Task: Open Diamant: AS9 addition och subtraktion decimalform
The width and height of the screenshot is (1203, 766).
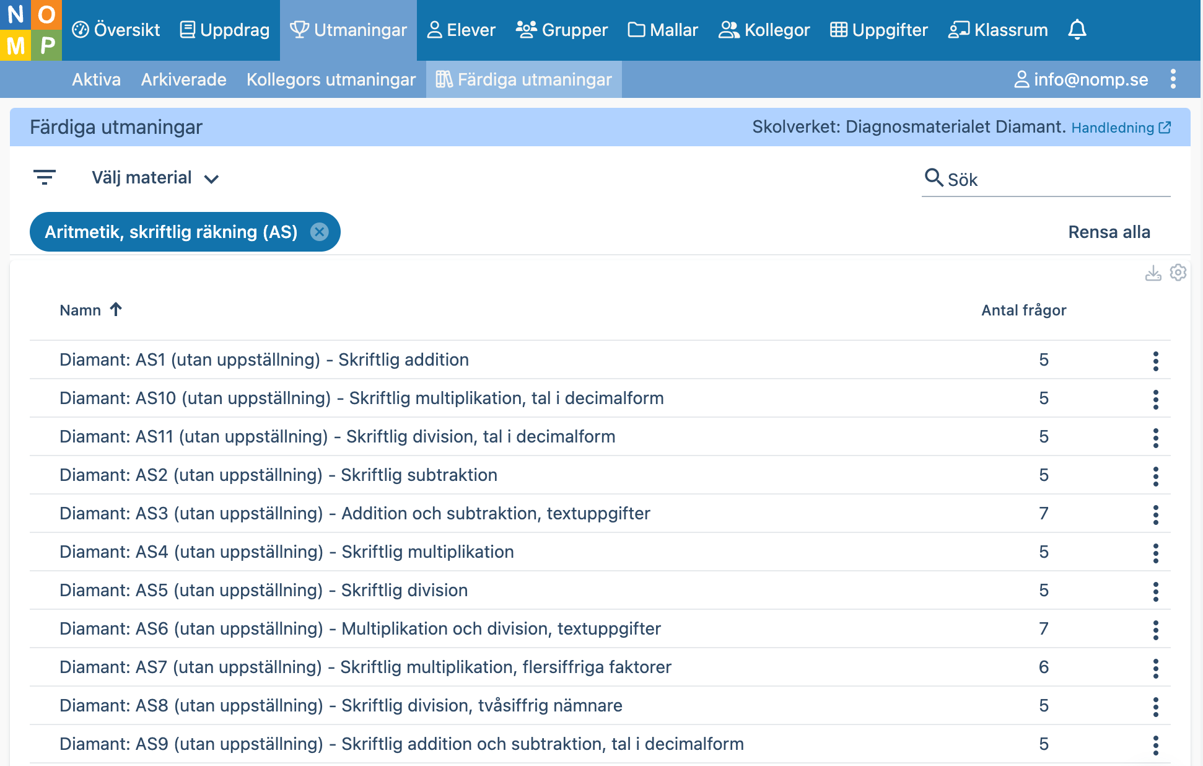Action: [401, 744]
